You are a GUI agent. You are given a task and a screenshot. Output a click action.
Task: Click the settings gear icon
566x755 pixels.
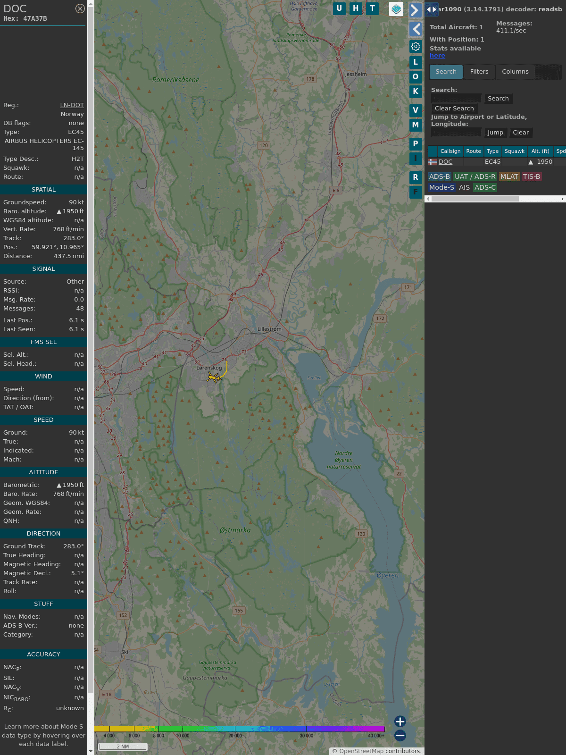tap(416, 46)
